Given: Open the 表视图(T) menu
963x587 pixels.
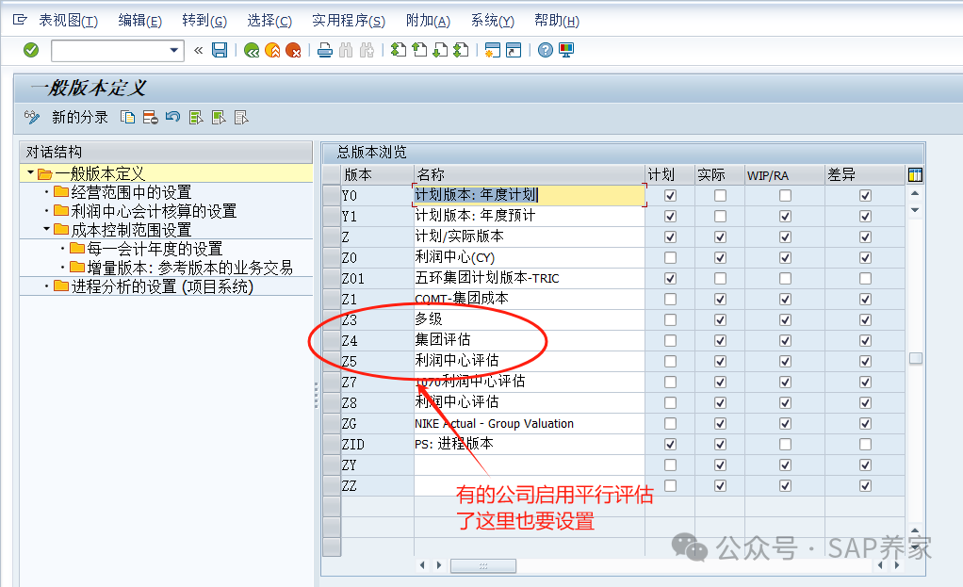Looking at the screenshot, I should tap(68, 21).
